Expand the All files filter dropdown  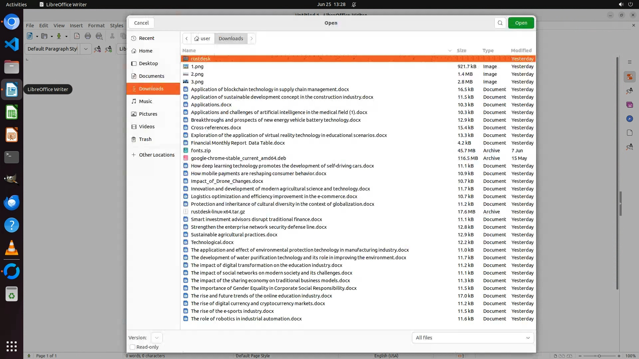(x=473, y=338)
